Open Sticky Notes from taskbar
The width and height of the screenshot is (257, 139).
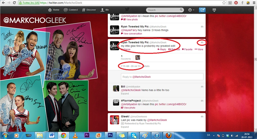[x=122, y=135]
